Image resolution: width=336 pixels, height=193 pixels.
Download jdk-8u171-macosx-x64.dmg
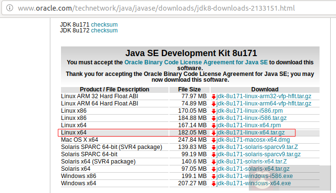click(253, 140)
